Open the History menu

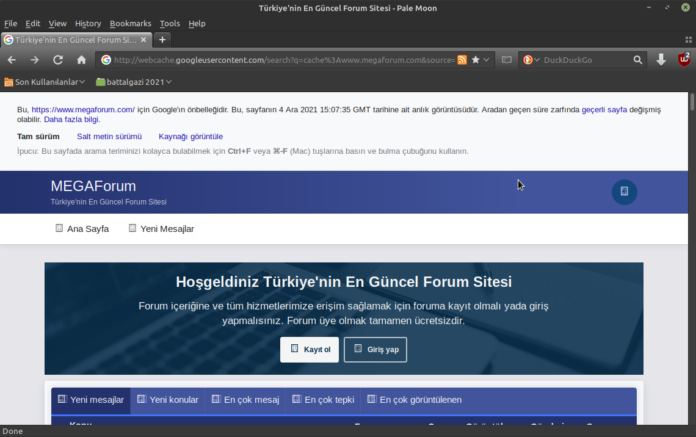coord(88,24)
